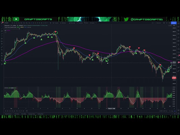Click the red current price label
The image size is (180, 135).
(x=174, y=78)
